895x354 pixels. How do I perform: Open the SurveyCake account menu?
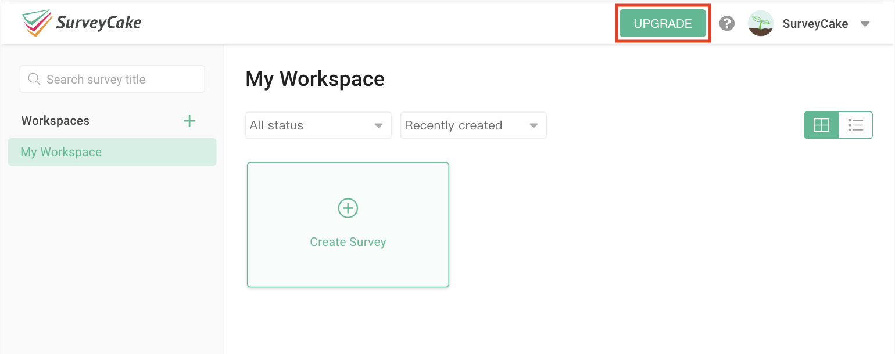point(815,23)
